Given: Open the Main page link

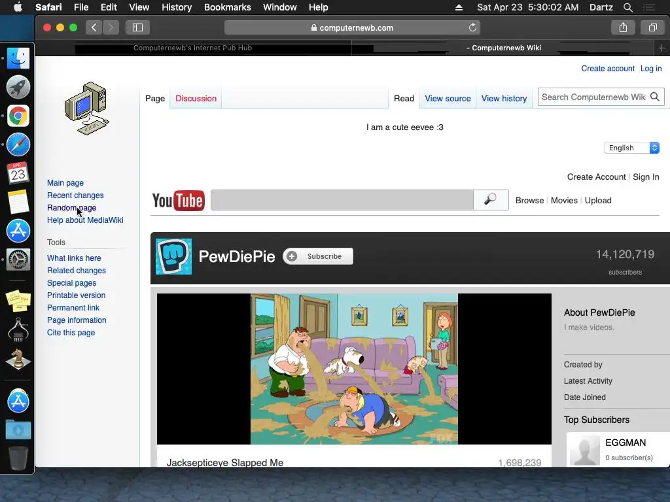Looking at the screenshot, I should coord(65,183).
